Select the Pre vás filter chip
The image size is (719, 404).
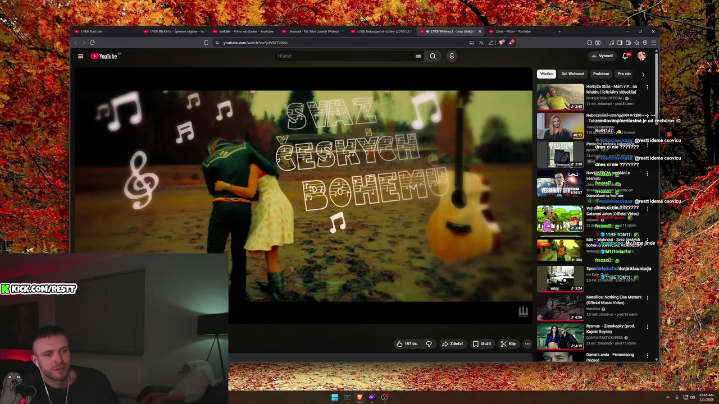(x=625, y=74)
